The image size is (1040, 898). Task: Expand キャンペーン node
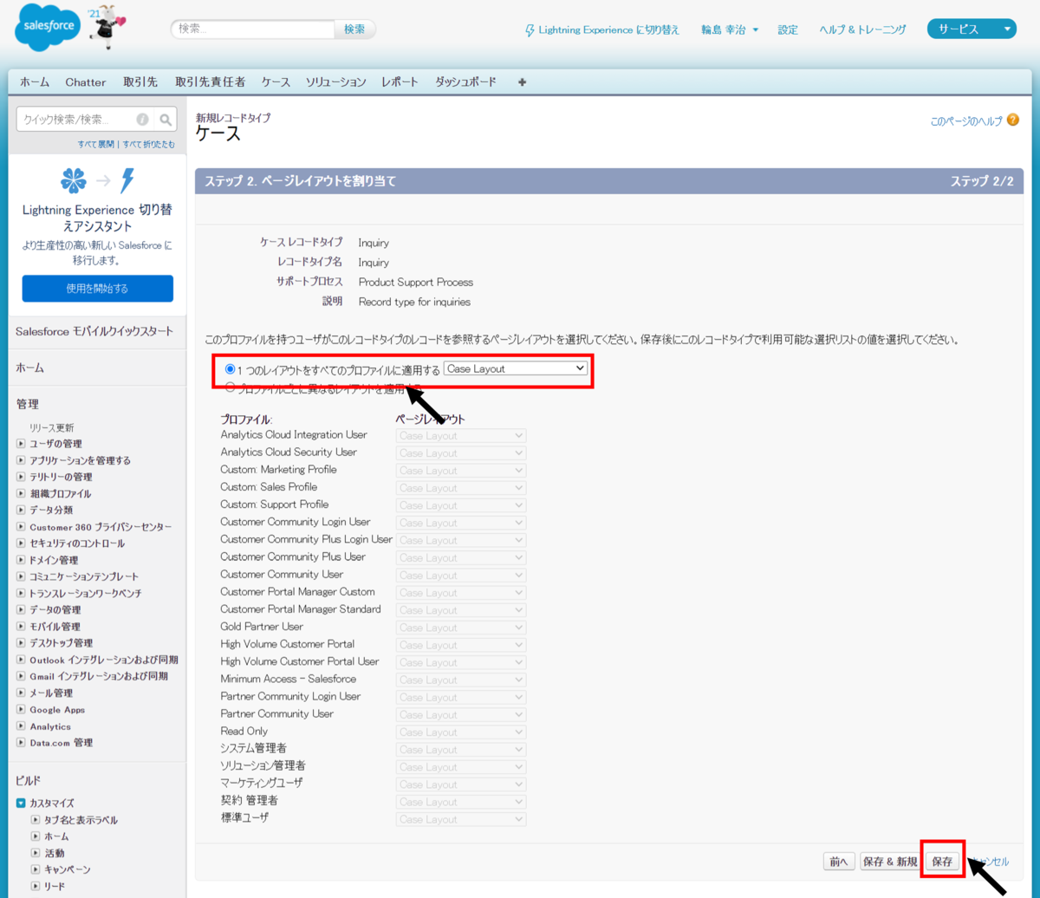click(x=36, y=869)
